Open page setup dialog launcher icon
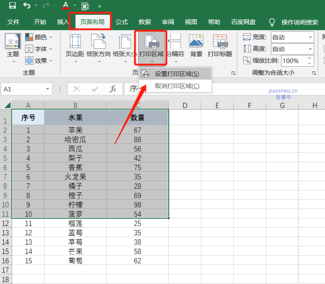The image size is (325, 284). [x=233, y=73]
